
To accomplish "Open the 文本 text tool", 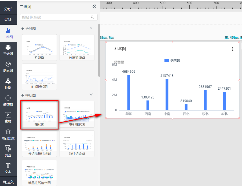I will point(8,168).
